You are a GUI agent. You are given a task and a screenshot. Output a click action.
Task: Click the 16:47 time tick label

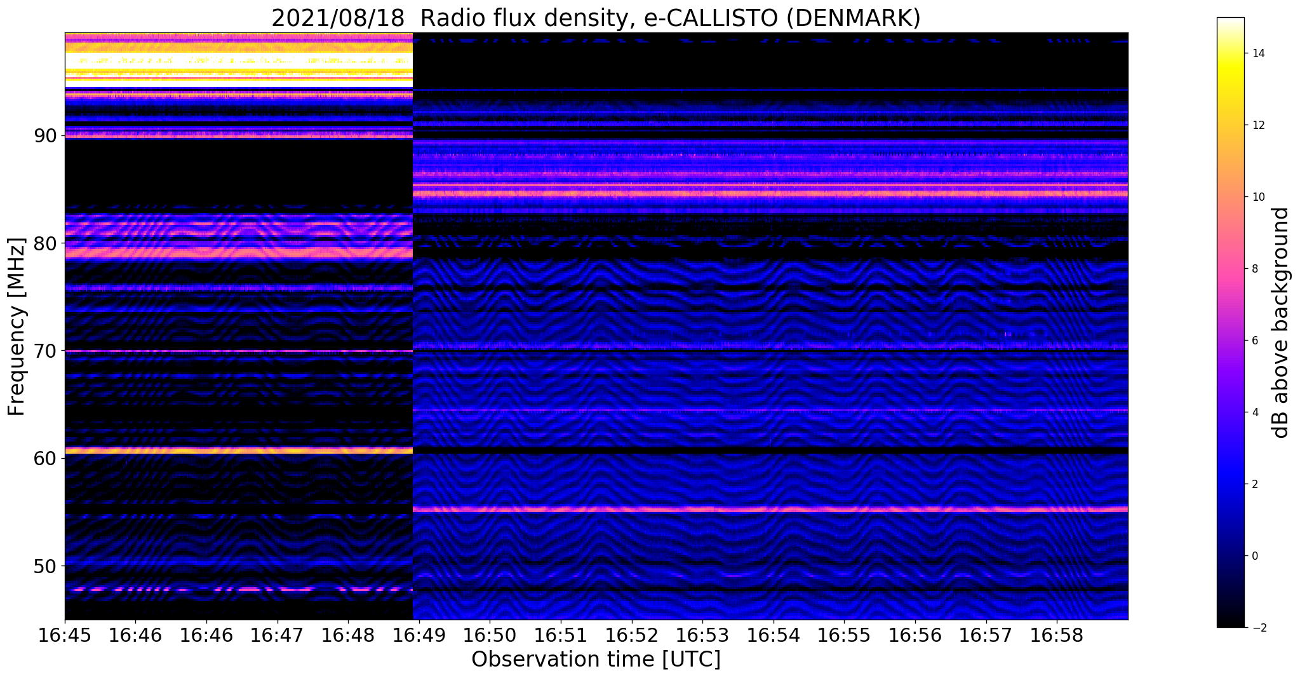click(276, 635)
